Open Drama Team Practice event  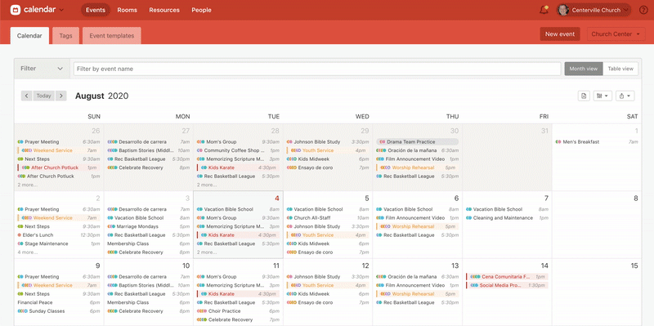(x=417, y=141)
